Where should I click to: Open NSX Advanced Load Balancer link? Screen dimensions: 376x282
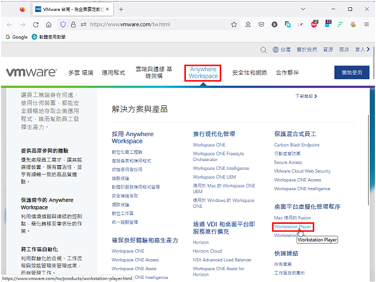[x=222, y=260]
